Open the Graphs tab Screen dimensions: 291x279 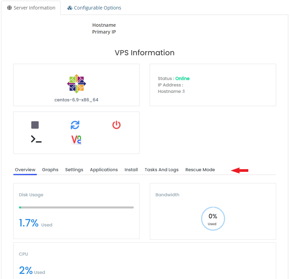pos(50,170)
